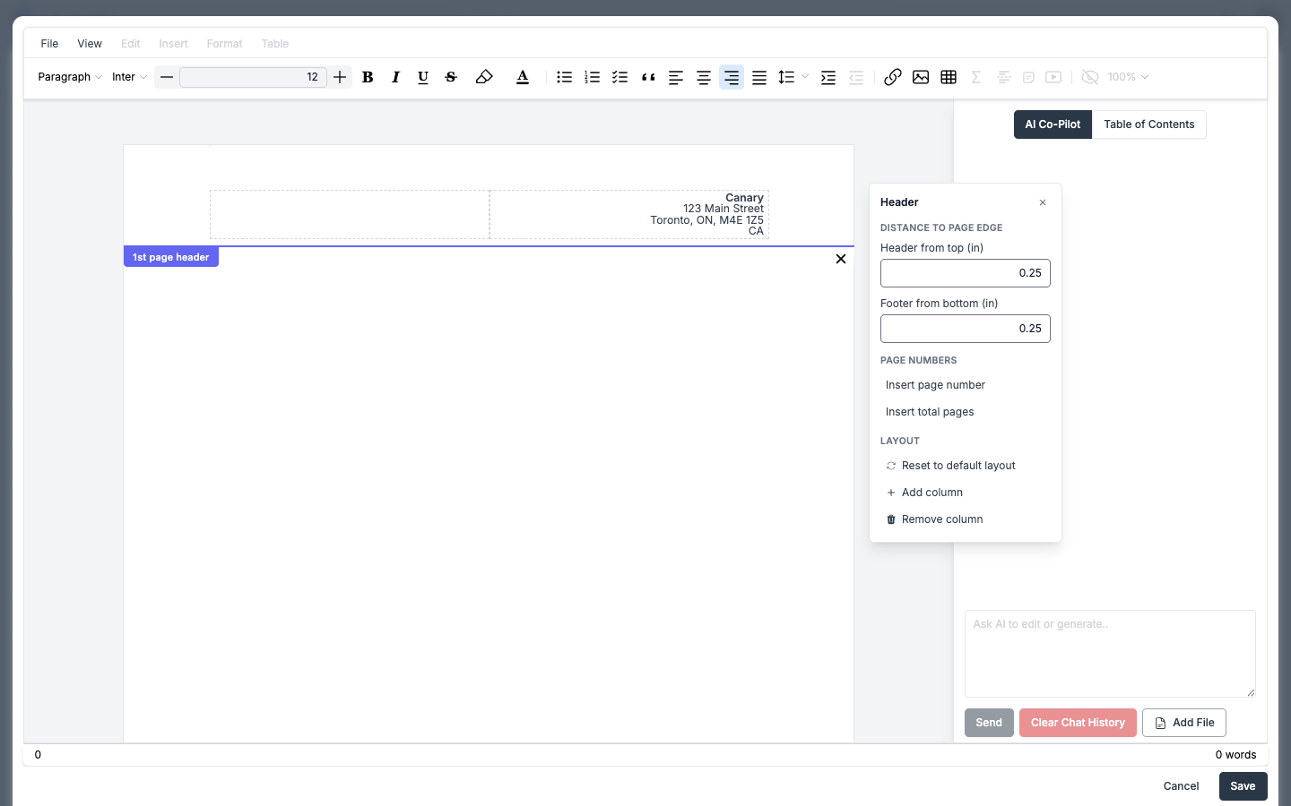Select right text alignment
Viewport: 1291px width, 806px height.
tap(732, 77)
